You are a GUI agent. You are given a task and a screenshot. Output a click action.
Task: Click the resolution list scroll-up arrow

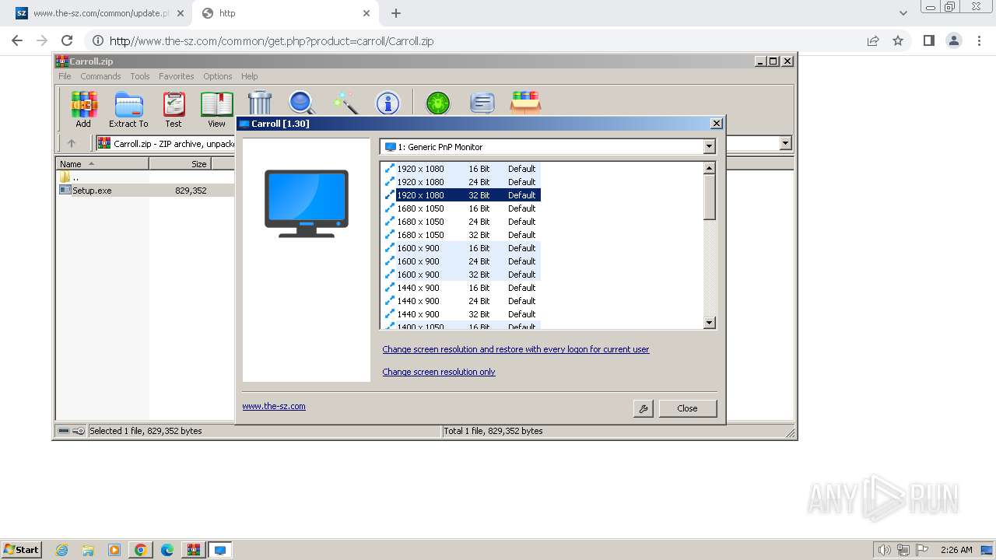click(709, 168)
